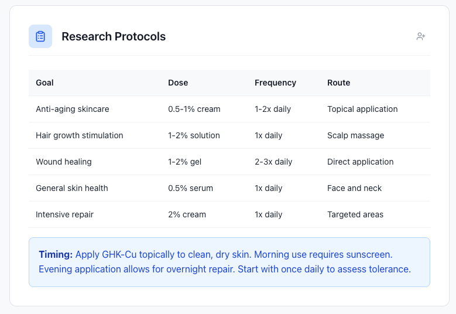Image resolution: width=456 pixels, height=314 pixels.
Task: Click the General skin health cell
Action: tap(72, 188)
